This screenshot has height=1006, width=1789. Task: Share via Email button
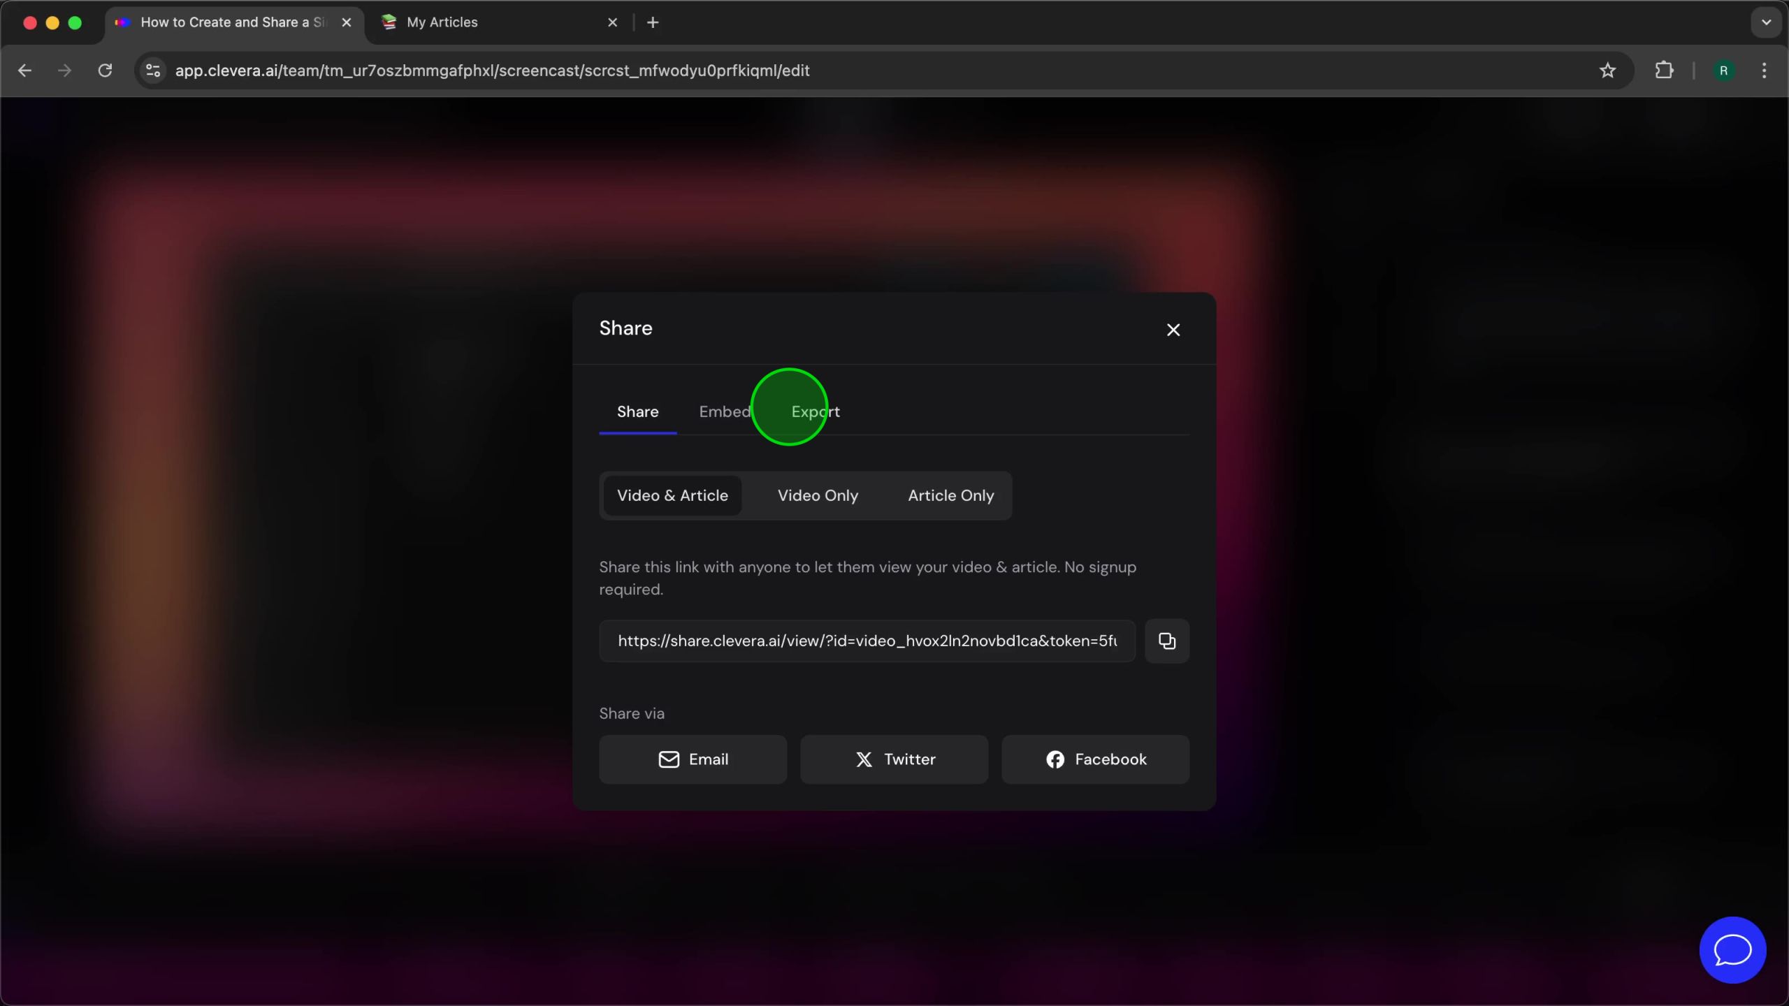pyautogui.click(x=693, y=759)
